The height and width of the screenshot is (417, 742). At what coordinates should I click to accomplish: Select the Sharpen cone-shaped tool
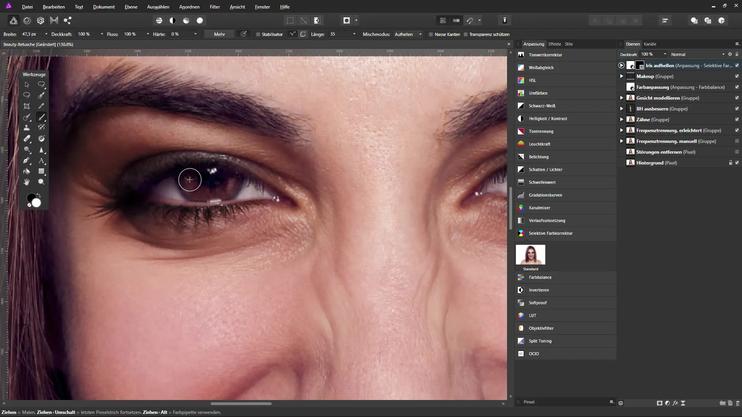(41, 150)
